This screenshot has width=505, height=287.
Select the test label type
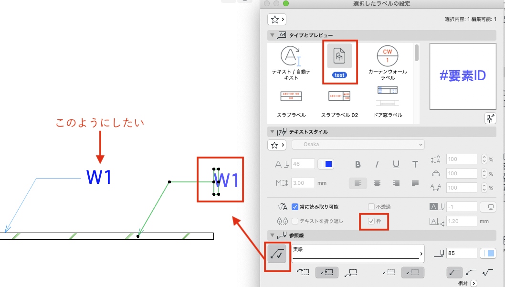tap(339, 61)
